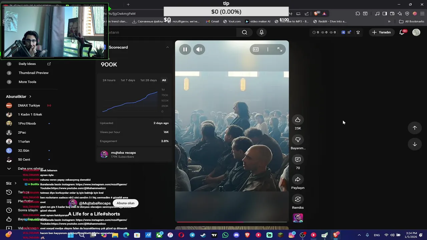427x240 pixels.
Task: Open the video three-dot options menu
Action: [x=268, y=49]
